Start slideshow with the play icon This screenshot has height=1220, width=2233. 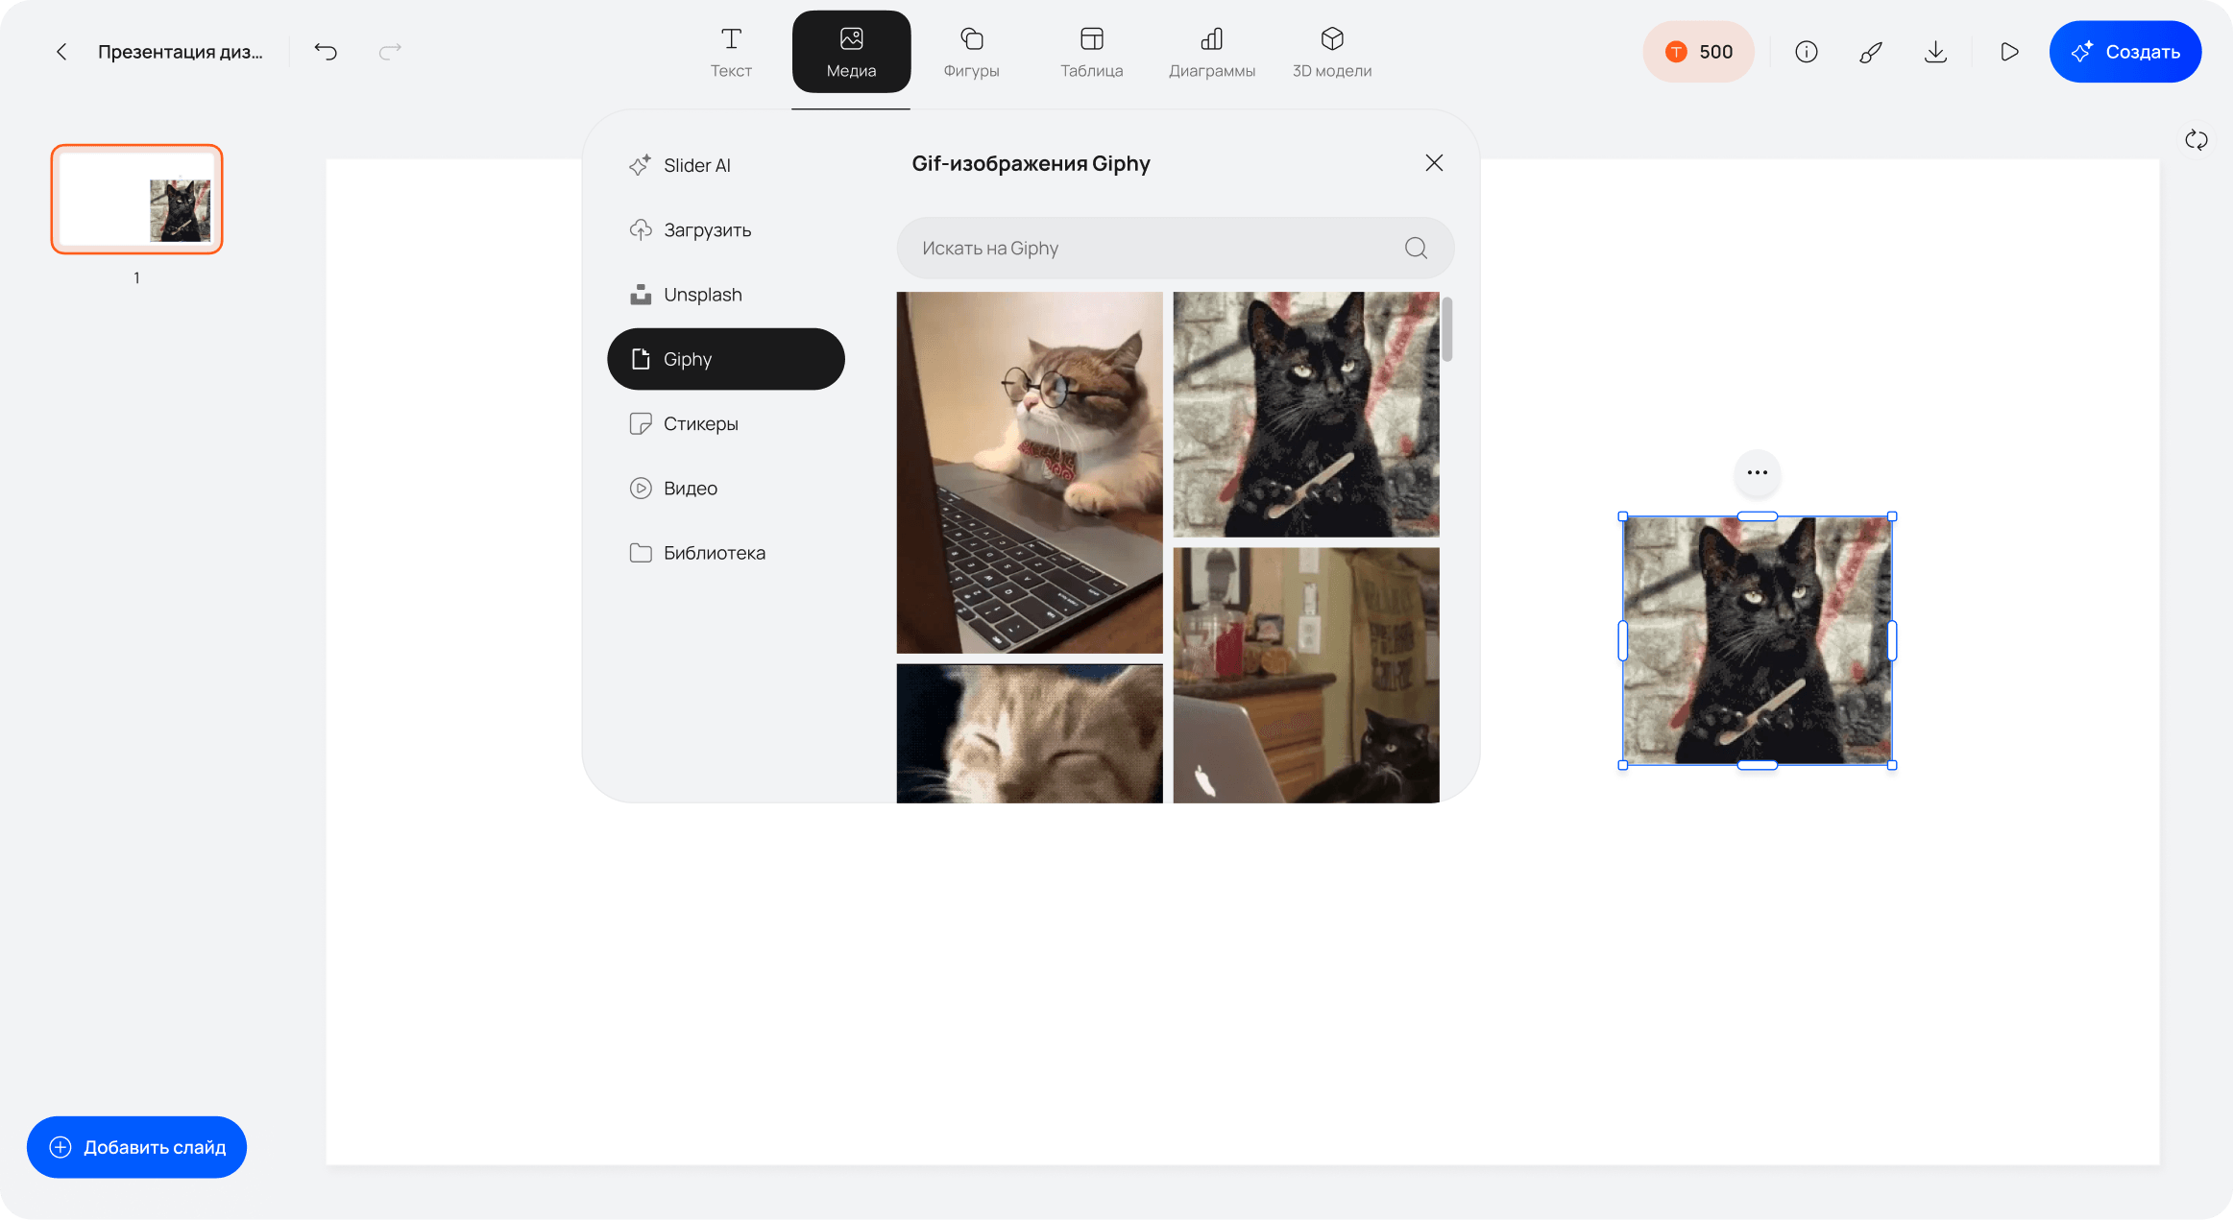[2008, 52]
